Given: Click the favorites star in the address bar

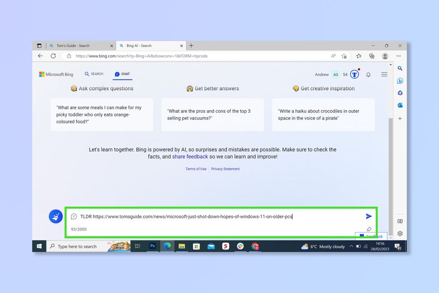Looking at the screenshot, I should (x=344, y=56).
